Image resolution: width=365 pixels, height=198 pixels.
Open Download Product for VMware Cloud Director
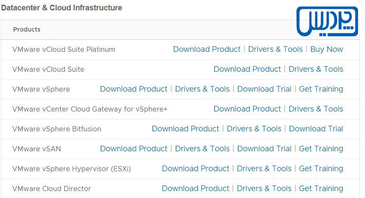click(x=195, y=188)
